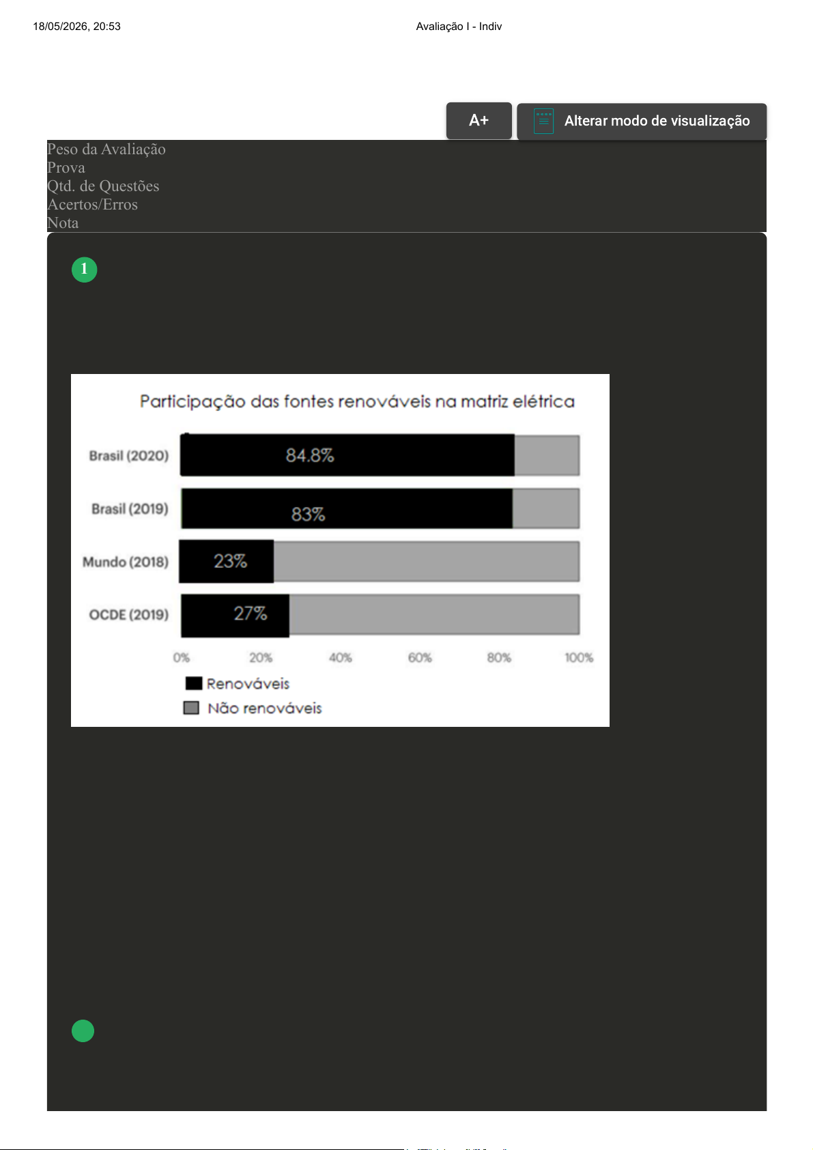Click the A+ font size button
This screenshot has height=1150, width=813.
tap(479, 121)
